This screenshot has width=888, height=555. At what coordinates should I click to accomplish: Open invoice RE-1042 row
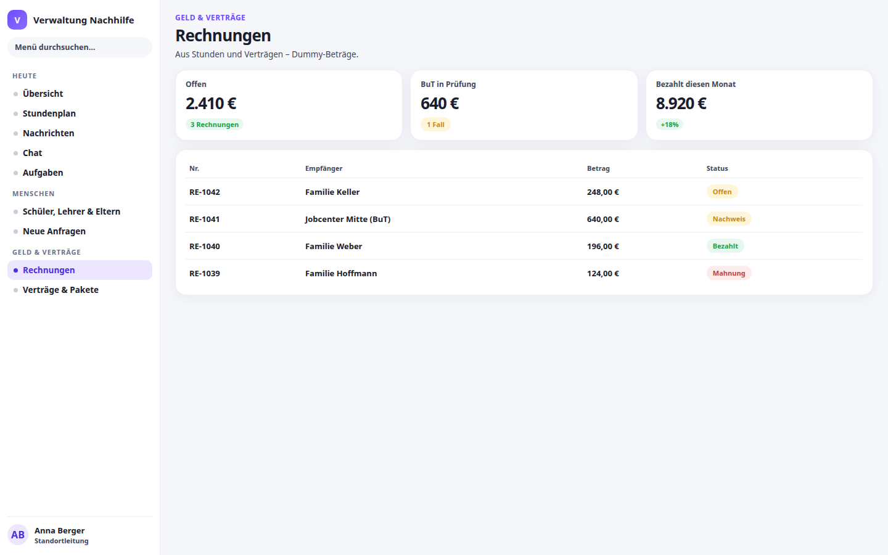tap(524, 192)
